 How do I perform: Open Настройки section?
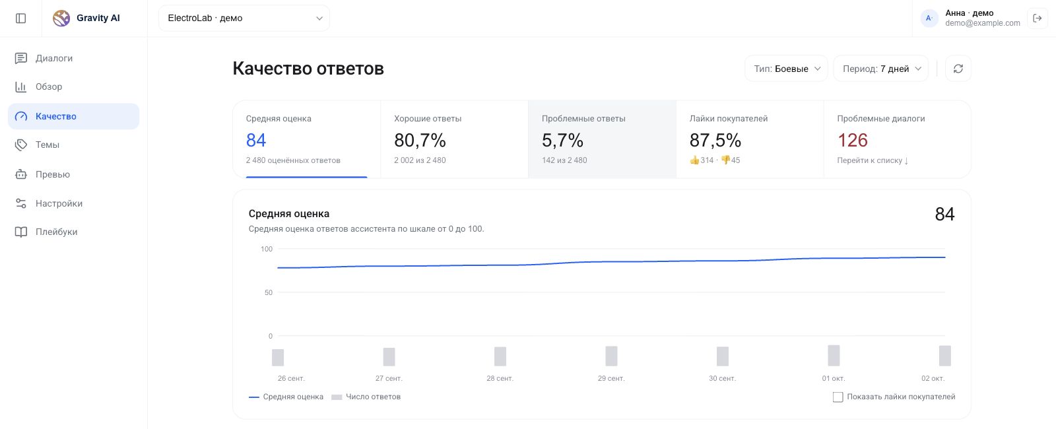[x=73, y=203]
